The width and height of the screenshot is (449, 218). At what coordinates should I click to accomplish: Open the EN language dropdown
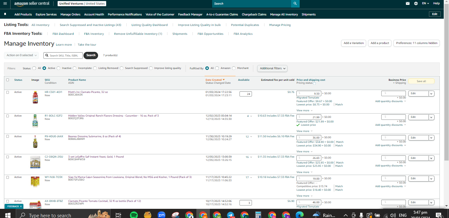(x=426, y=3)
